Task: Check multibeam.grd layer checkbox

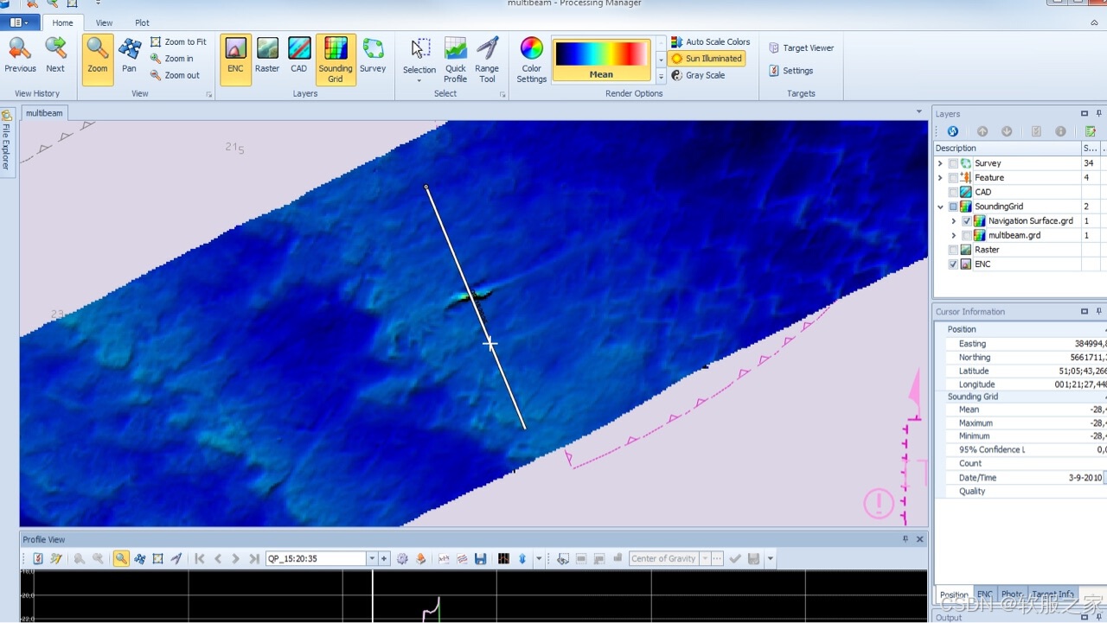Action: click(967, 236)
